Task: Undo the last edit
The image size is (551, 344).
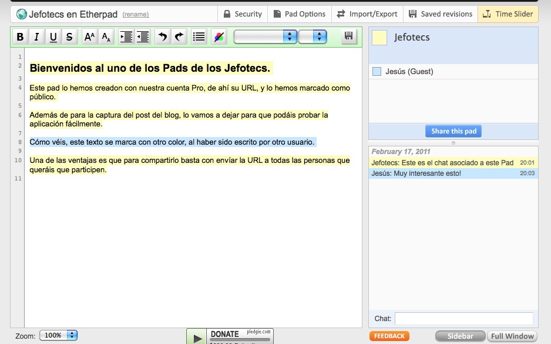Action: (x=162, y=37)
